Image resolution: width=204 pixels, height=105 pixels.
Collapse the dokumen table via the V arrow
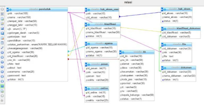point(162,68)
